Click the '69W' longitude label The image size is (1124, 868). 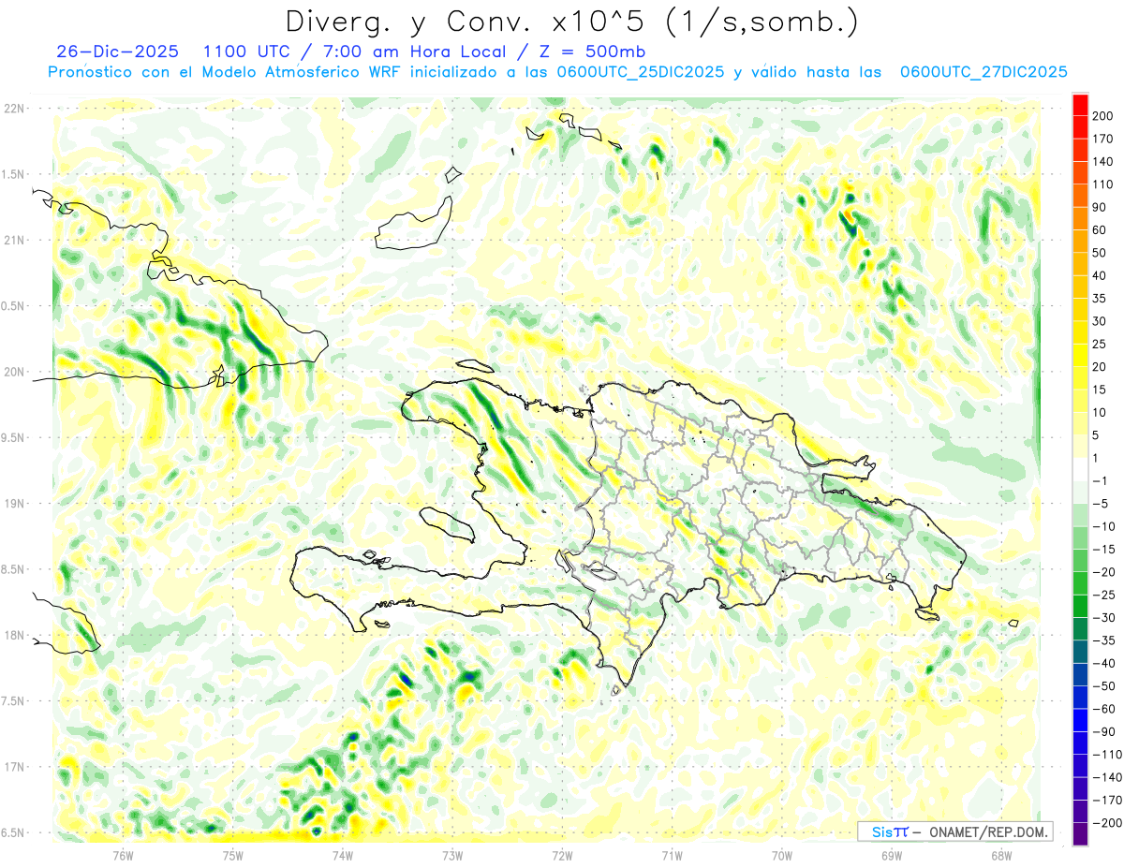coord(892,854)
